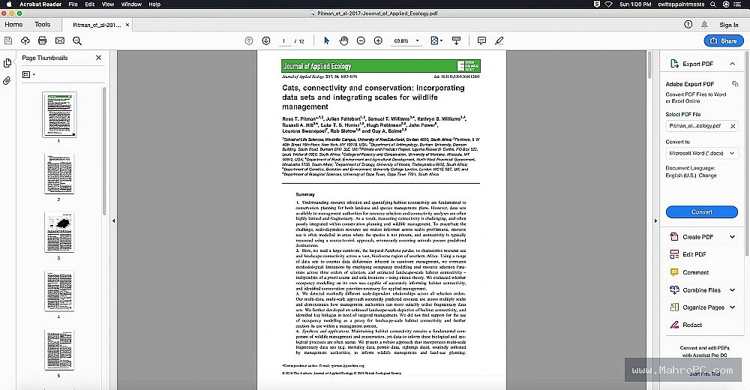750x390 pixels.
Task: Open the View menu
Action: pos(107,4)
